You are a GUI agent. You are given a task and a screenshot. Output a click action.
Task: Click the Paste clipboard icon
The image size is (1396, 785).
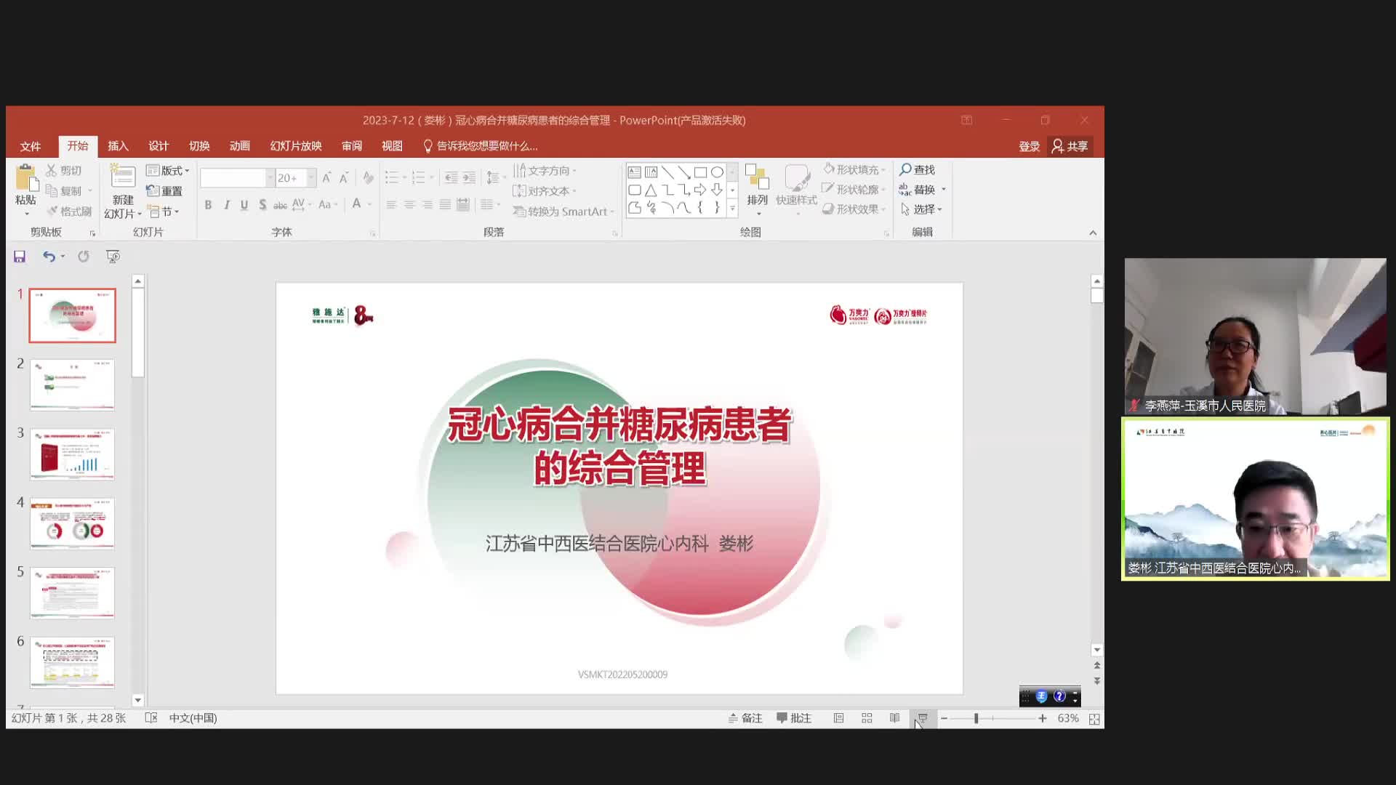25,178
